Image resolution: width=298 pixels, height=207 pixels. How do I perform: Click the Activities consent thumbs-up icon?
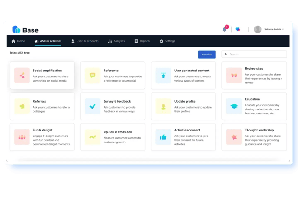(x=163, y=137)
